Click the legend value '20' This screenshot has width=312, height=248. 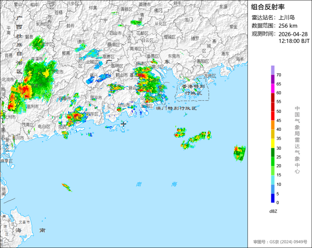(x=279, y=166)
